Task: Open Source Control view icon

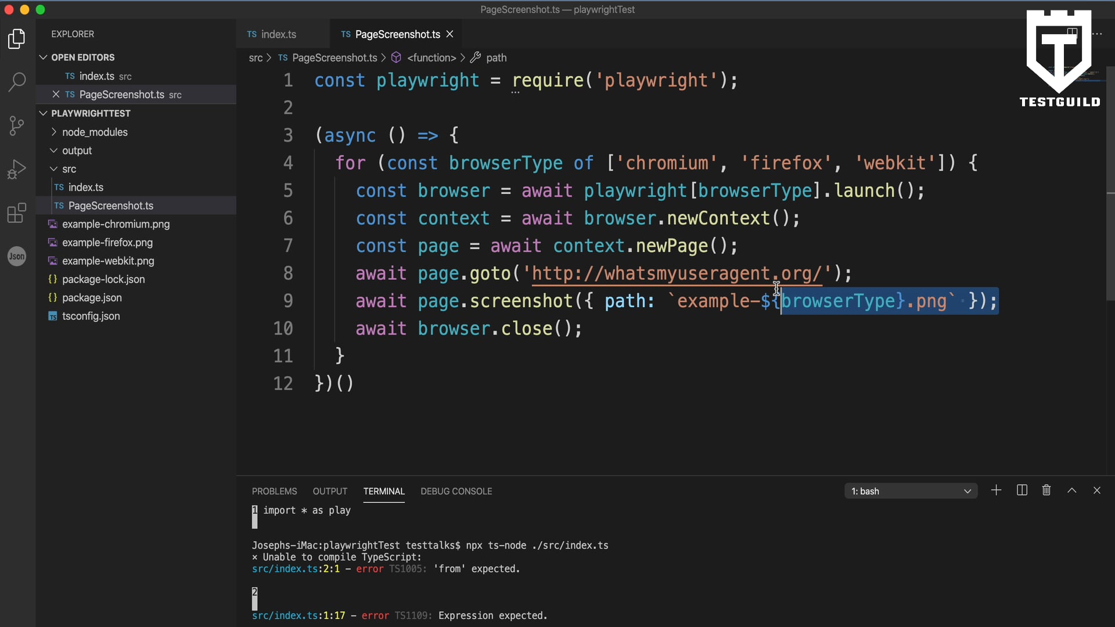Action: point(17,125)
